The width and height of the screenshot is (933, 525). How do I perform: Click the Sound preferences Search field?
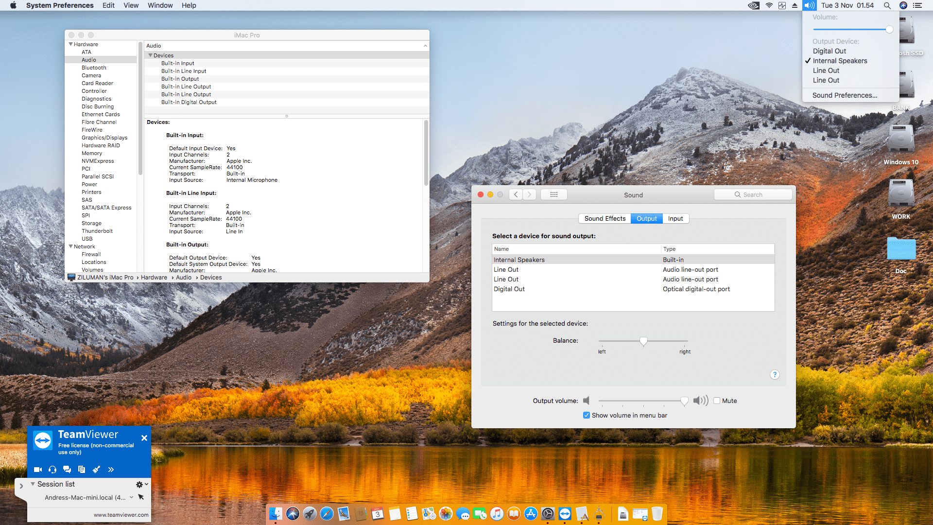point(753,195)
